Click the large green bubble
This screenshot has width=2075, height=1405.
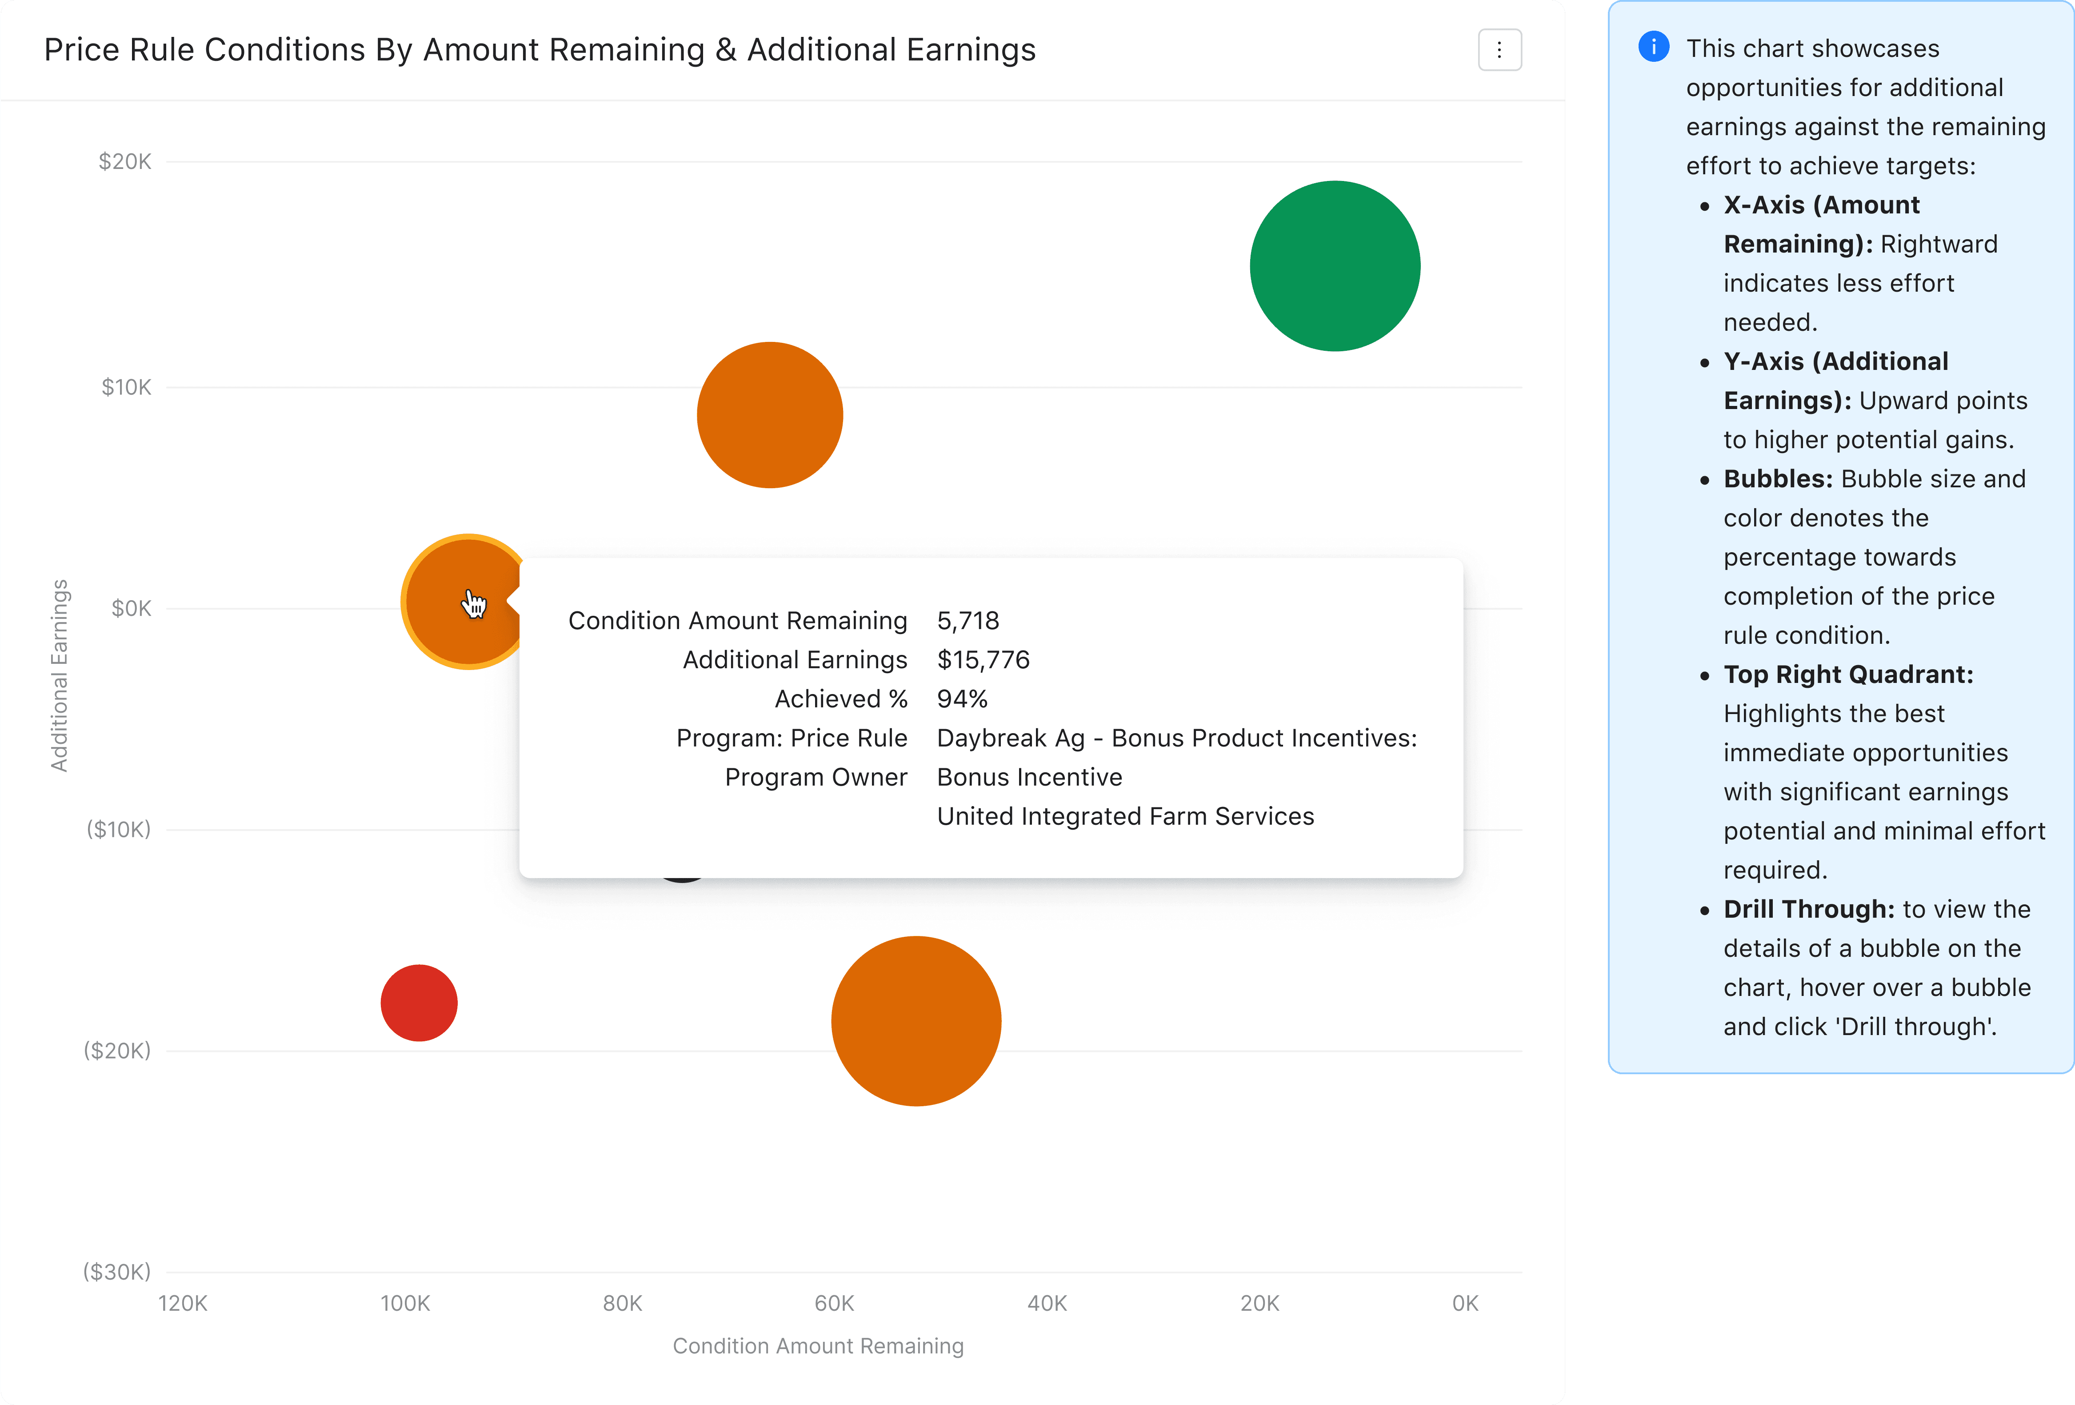pyautogui.click(x=1334, y=266)
